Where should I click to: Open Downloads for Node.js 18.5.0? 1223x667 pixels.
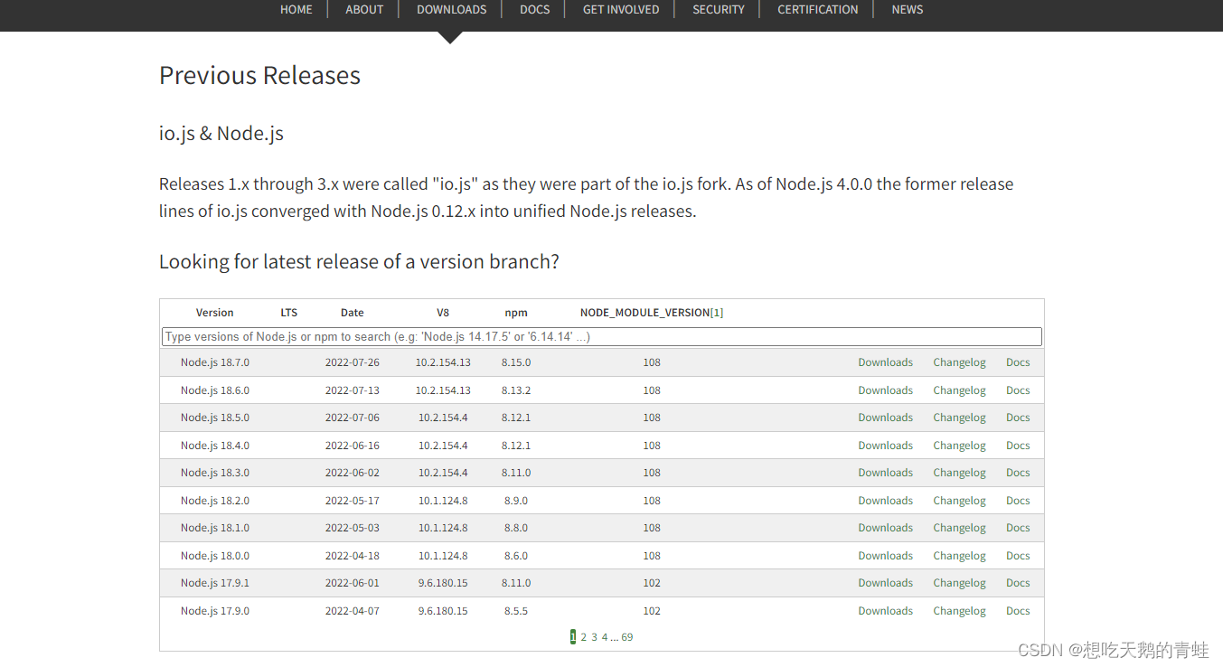(886, 418)
